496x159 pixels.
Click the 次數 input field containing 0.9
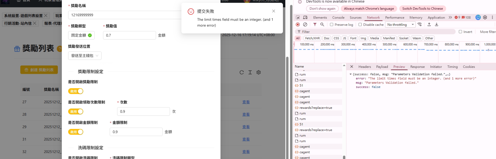click(x=143, y=112)
